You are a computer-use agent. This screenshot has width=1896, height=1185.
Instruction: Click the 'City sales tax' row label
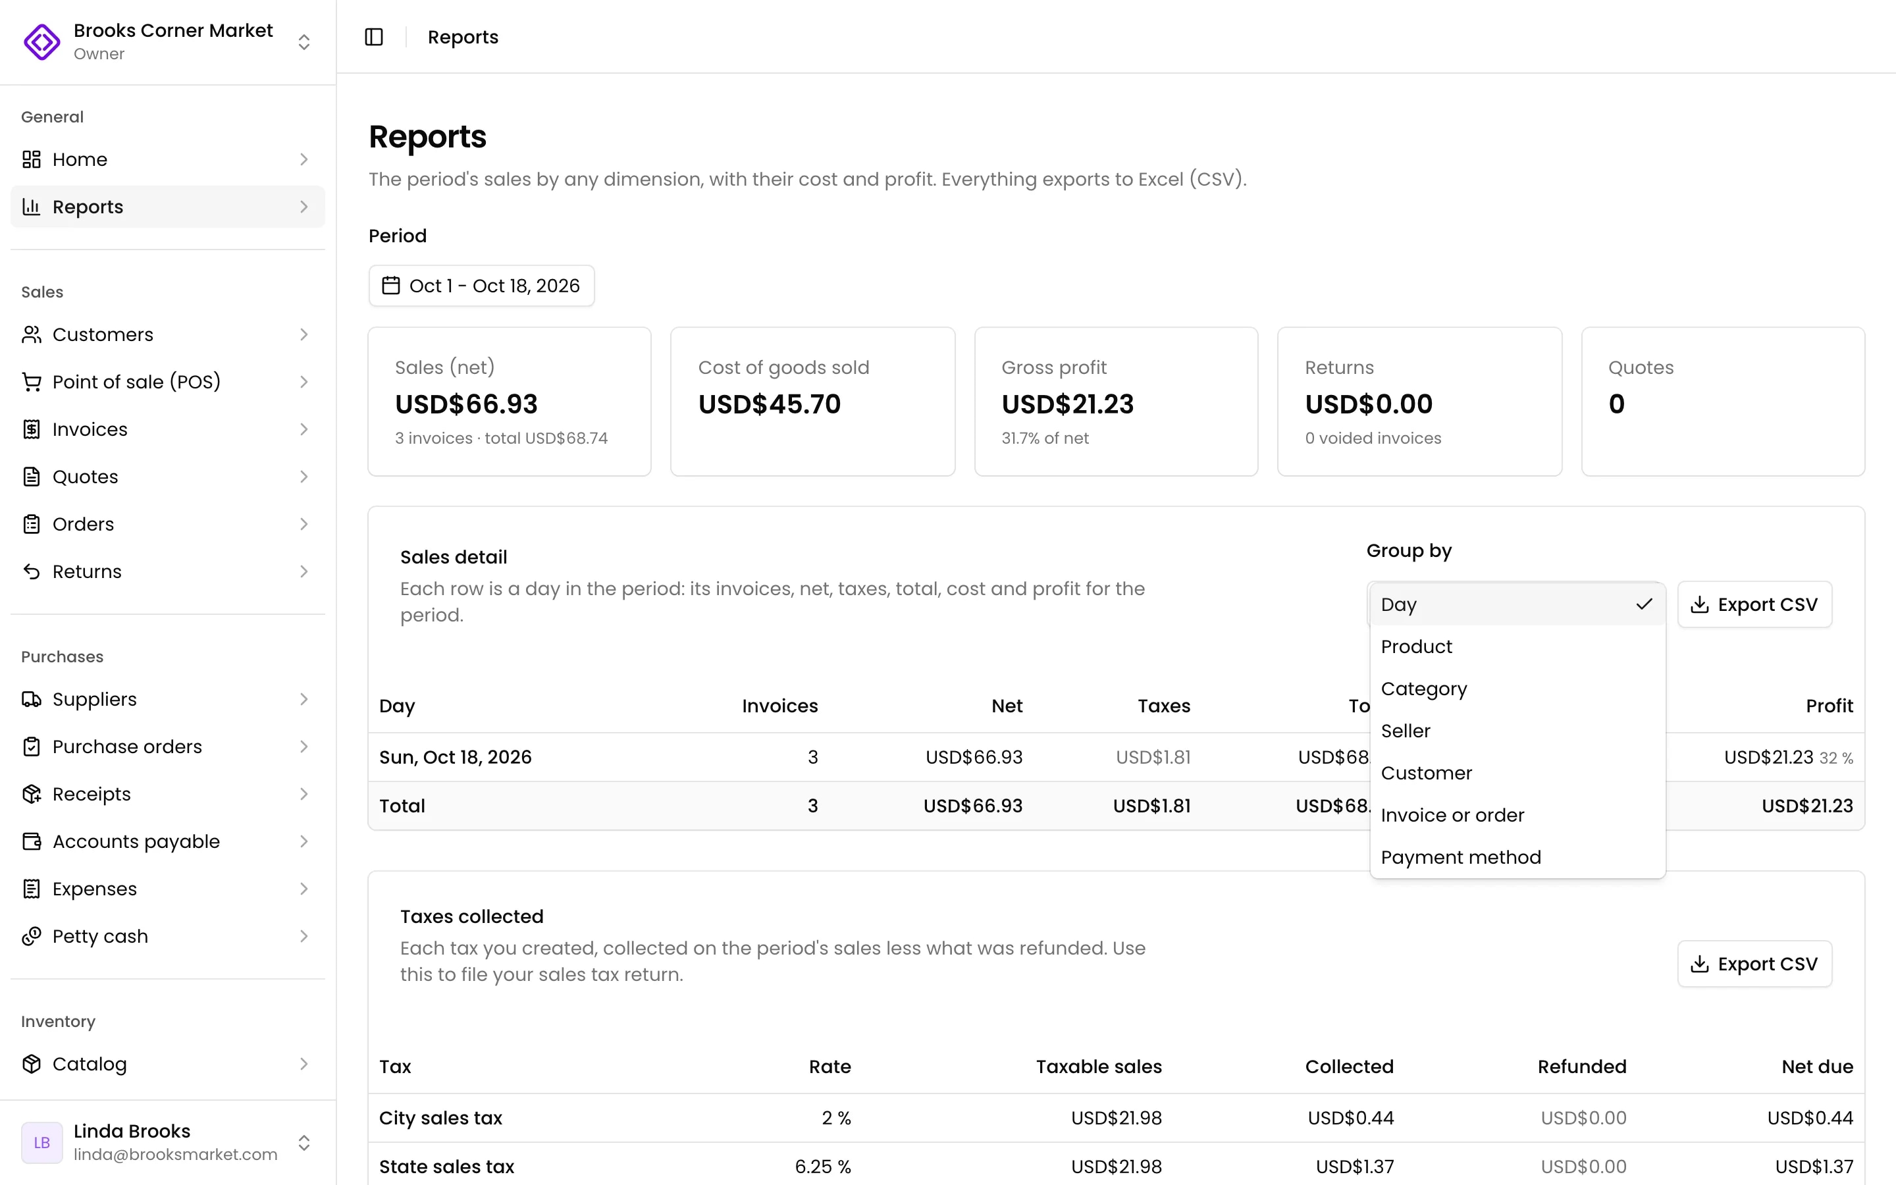440,1119
